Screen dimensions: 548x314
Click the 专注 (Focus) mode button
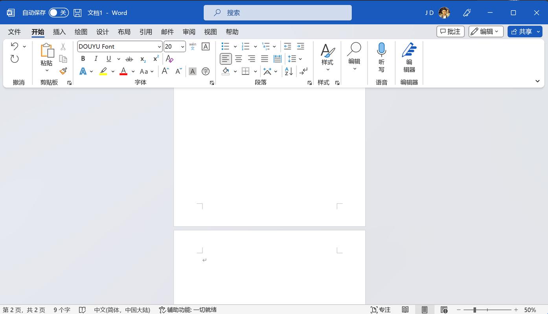click(381, 310)
